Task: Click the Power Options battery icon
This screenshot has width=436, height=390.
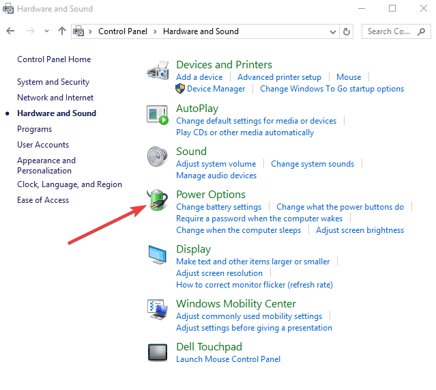Action: [x=158, y=200]
